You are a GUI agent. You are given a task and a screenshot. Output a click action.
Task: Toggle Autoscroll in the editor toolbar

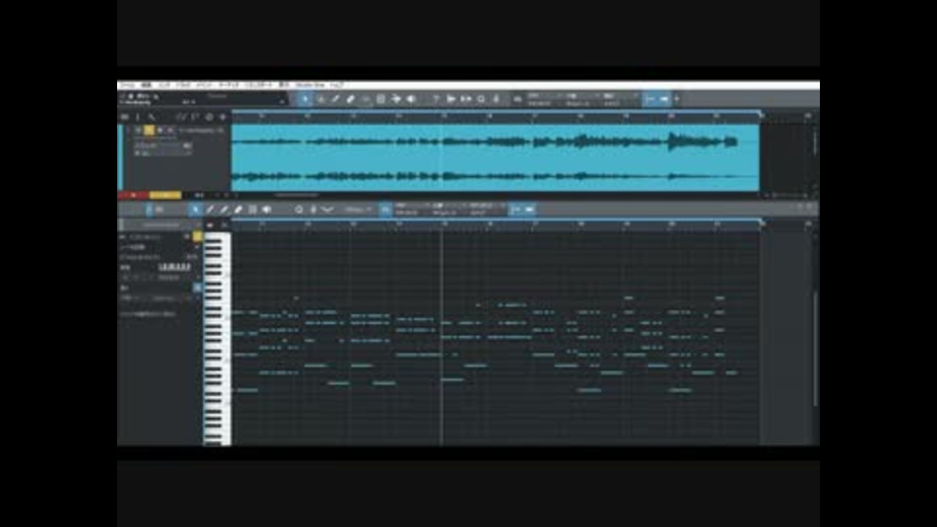point(515,210)
